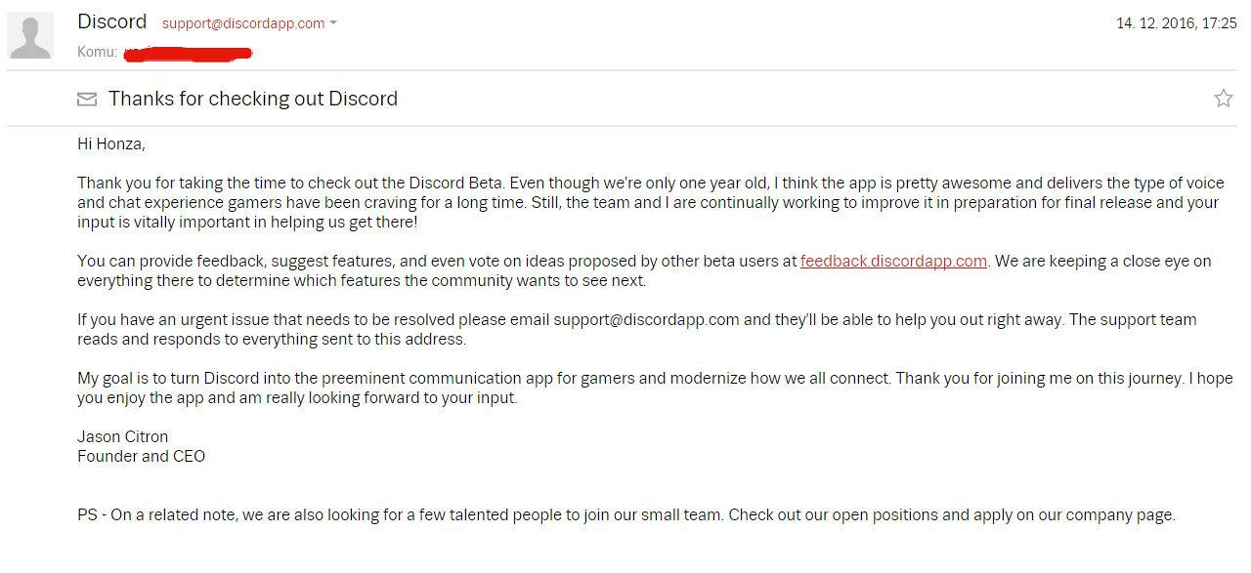1251x573 pixels.
Task: Open the envelope icon beside the subject
Action: tap(87, 98)
